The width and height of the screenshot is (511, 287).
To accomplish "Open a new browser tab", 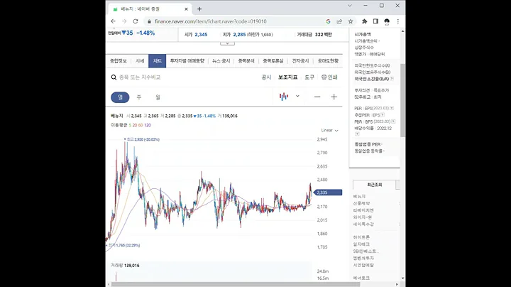I will [199, 9].
